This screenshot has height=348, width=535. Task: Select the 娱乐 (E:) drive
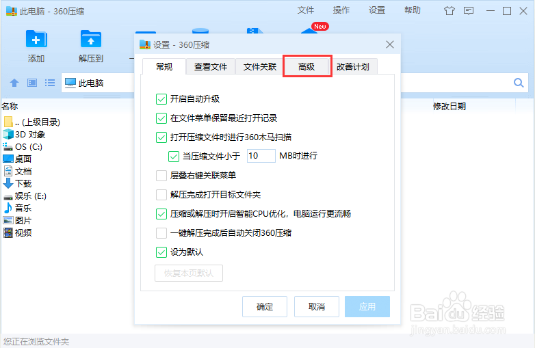point(25,196)
